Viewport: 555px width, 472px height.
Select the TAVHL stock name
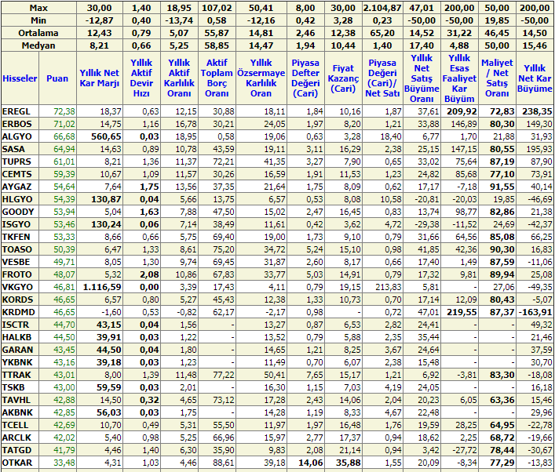coord(16,400)
